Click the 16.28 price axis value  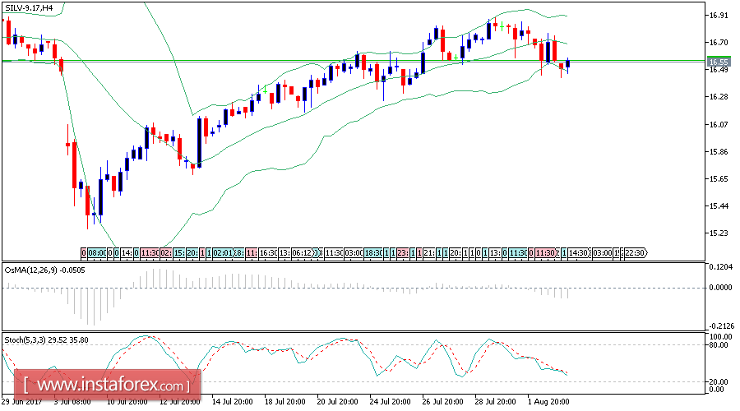pyautogui.click(x=719, y=97)
